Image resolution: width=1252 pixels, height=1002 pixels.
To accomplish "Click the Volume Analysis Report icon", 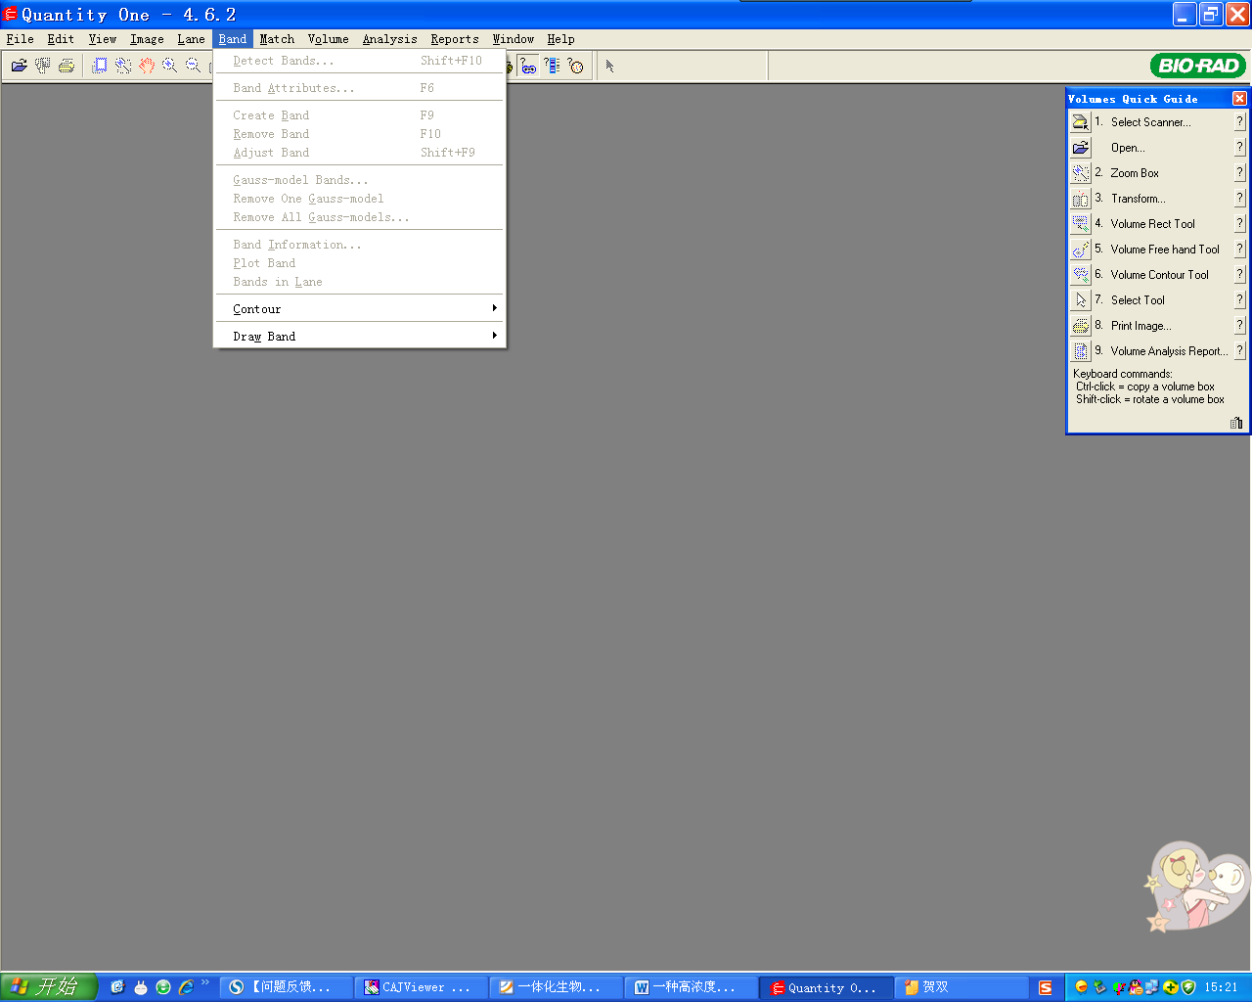I will tap(1081, 351).
